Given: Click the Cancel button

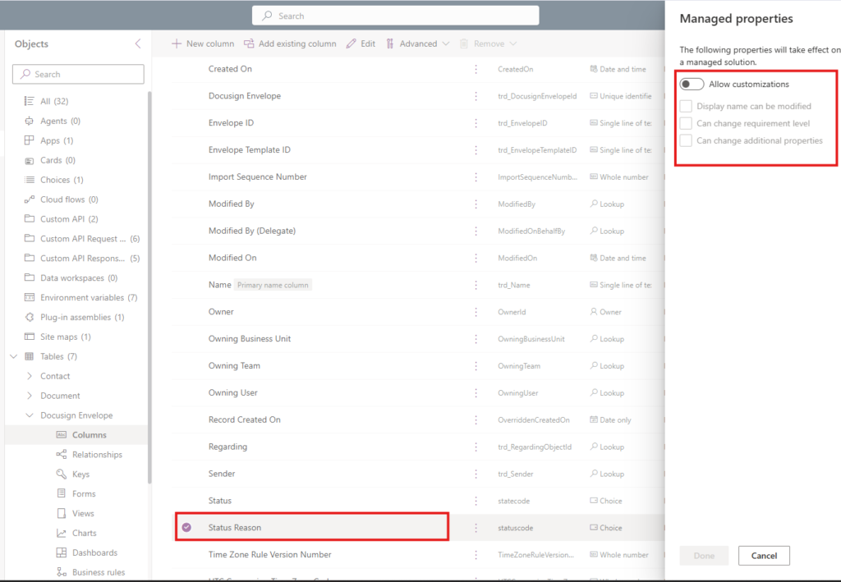Looking at the screenshot, I should [764, 556].
